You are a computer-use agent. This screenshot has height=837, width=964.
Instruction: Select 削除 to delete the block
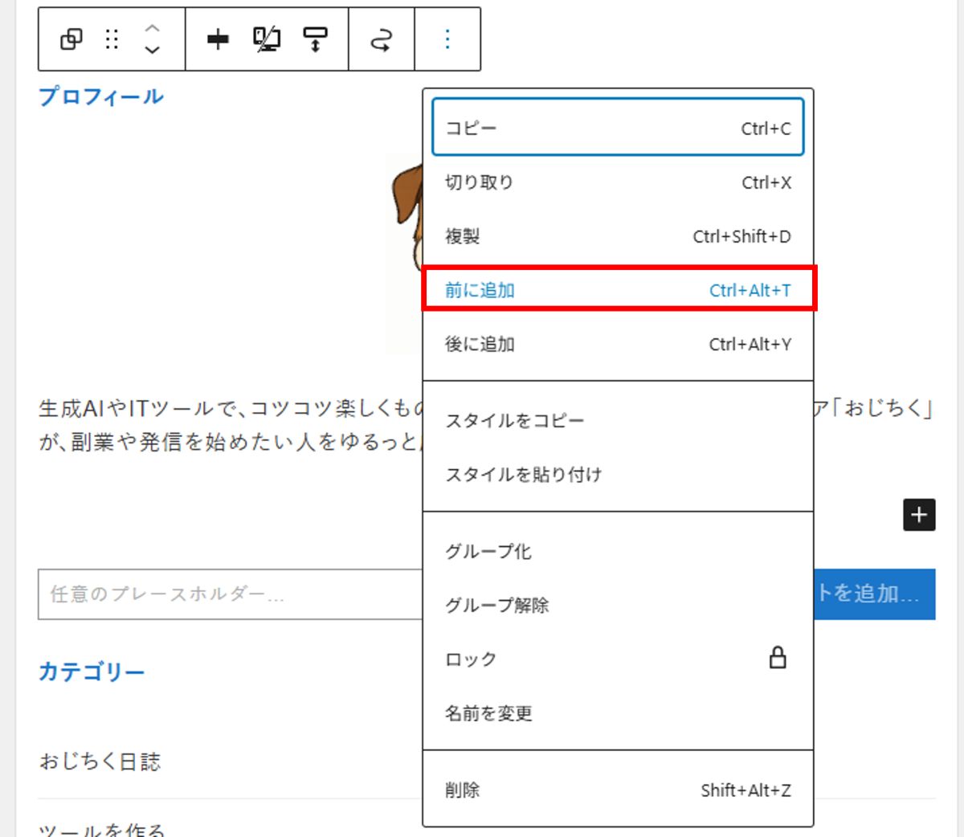coord(617,790)
